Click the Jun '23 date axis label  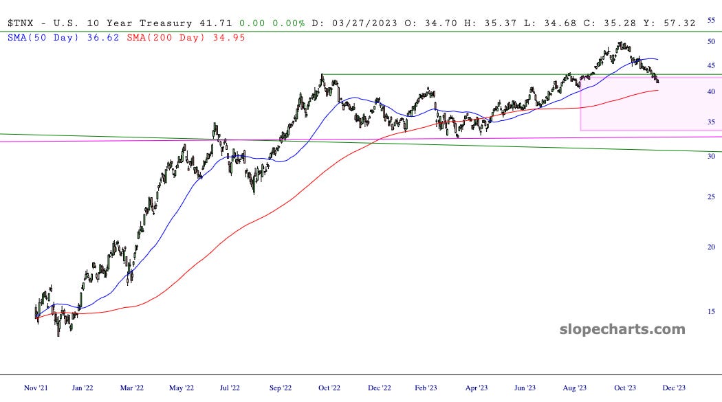pyautogui.click(x=525, y=388)
